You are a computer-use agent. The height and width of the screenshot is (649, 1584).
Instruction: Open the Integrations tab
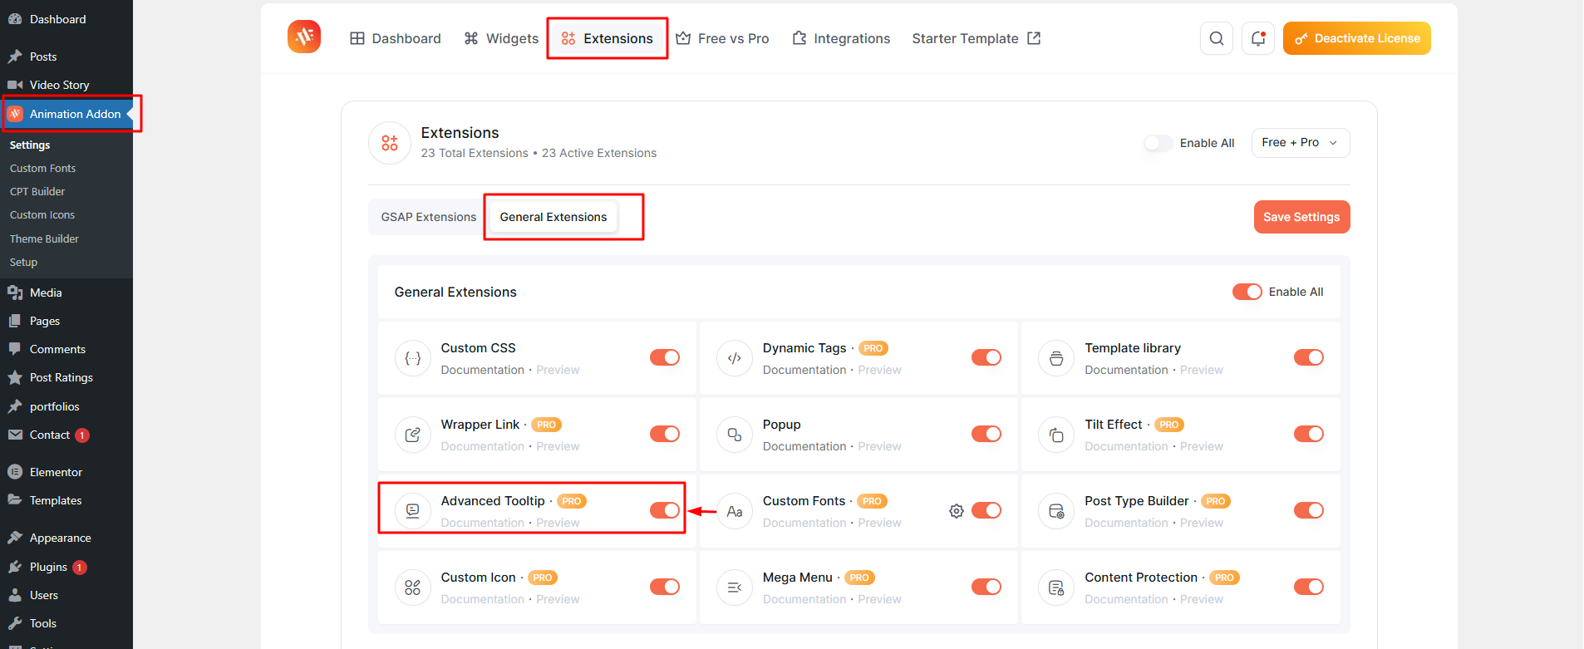[841, 38]
